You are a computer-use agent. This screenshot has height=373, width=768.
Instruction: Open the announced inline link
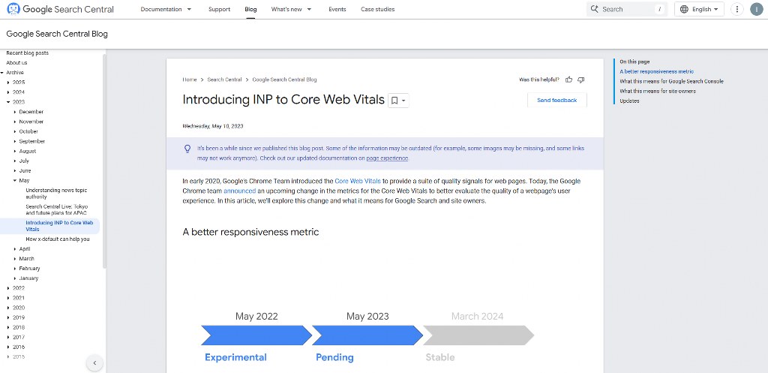pyautogui.click(x=239, y=190)
